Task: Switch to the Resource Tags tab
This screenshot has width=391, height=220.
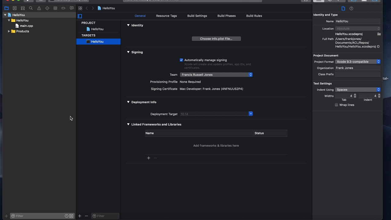Action: pyautogui.click(x=166, y=16)
